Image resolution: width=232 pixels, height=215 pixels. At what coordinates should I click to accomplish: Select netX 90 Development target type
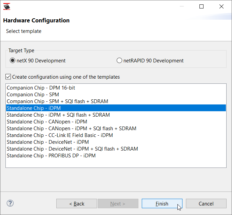tap(13, 61)
